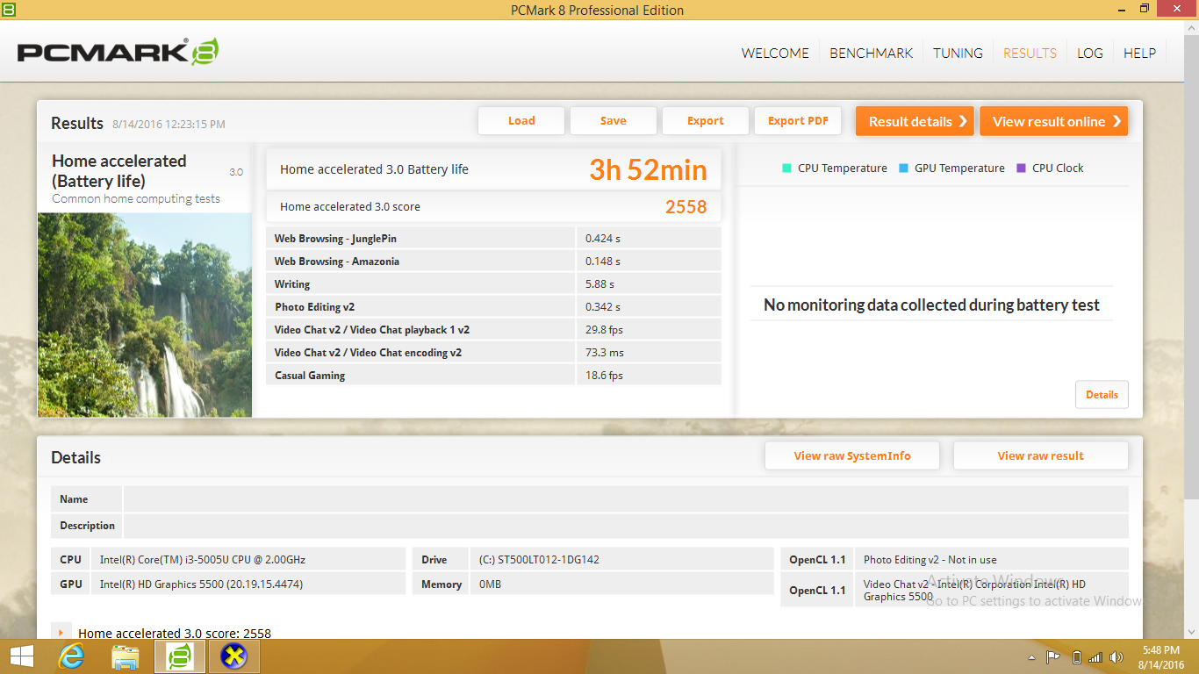Switch to the Benchmark tab
The image size is (1199, 674).
click(x=872, y=53)
